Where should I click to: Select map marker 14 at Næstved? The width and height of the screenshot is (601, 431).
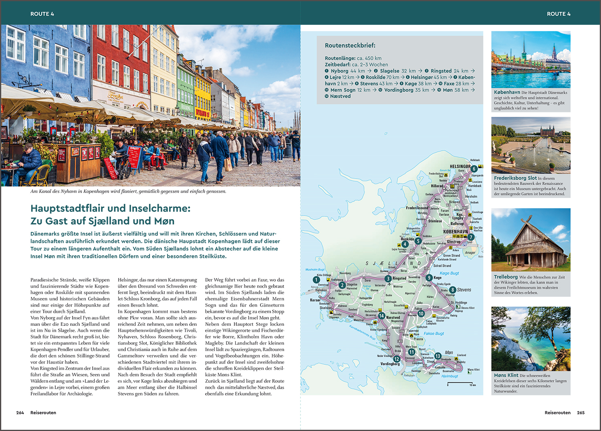(x=382, y=316)
